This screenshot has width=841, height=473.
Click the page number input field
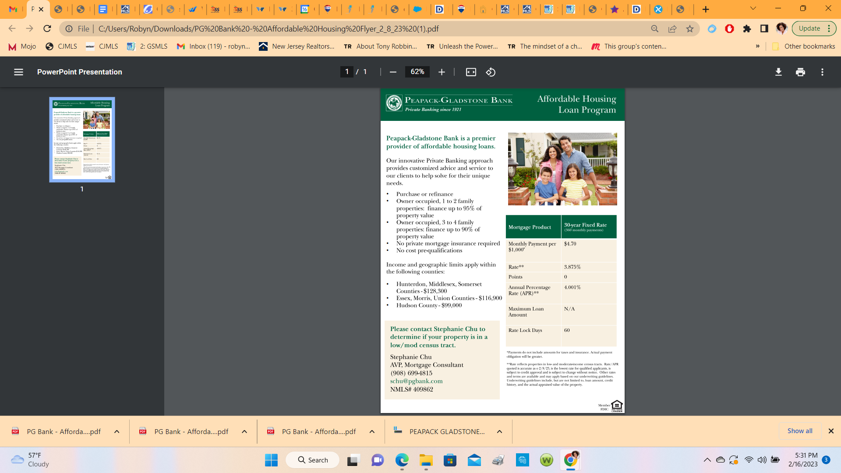346,72
